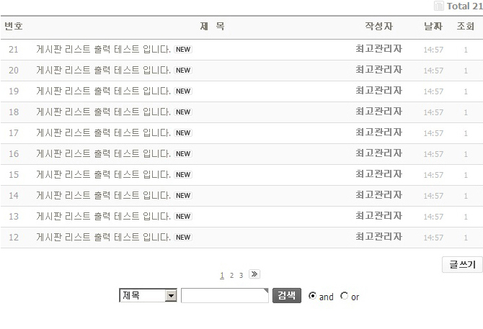Go to next pages with double-arrow icon
The height and width of the screenshot is (329, 483).
click(x=254, y=274)
